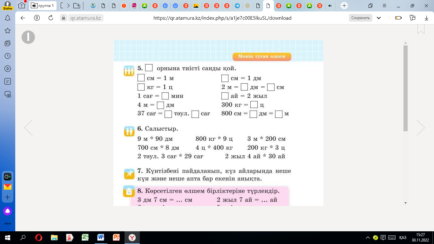Select the группа 1 tab group
The image size is (434, 244).
43,5
